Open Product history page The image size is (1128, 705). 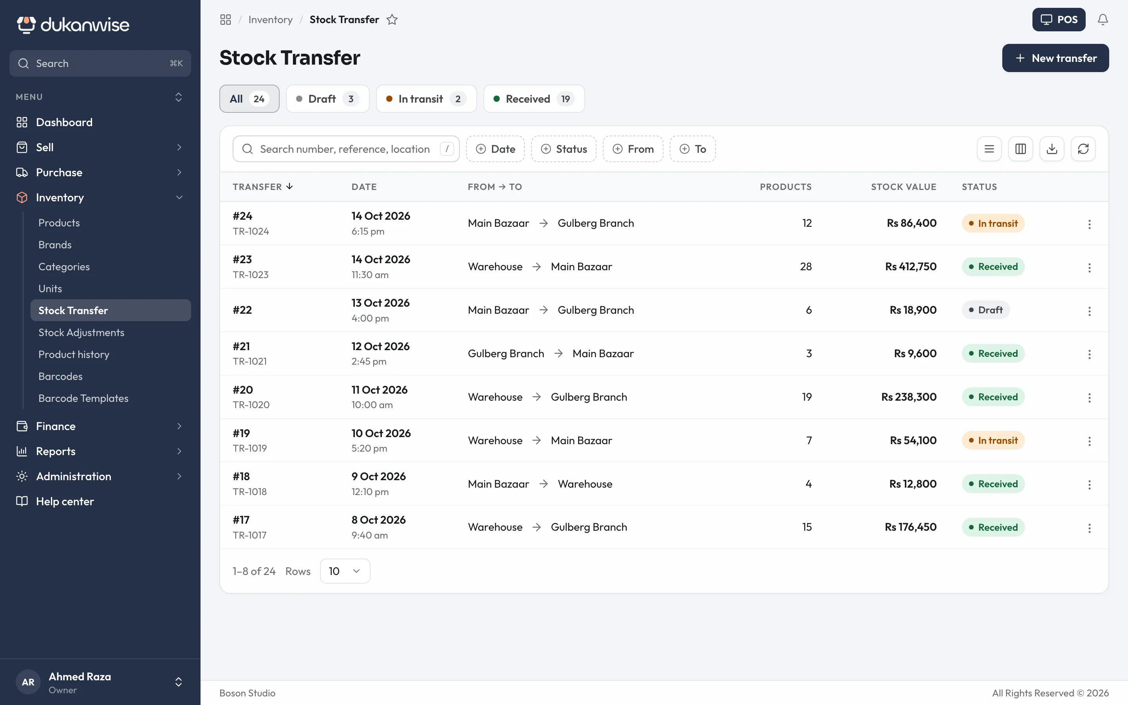click(111, 354)
